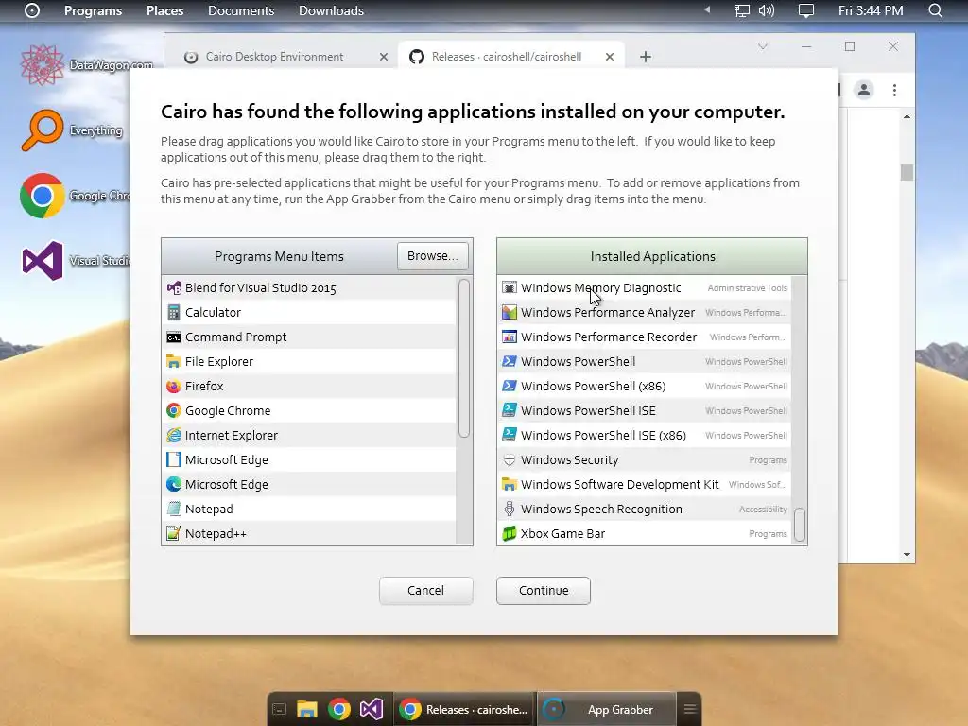Click the Windows Speech Recognition microphone icon
This screenshot has width=968, height=726.
coord(510,510)
